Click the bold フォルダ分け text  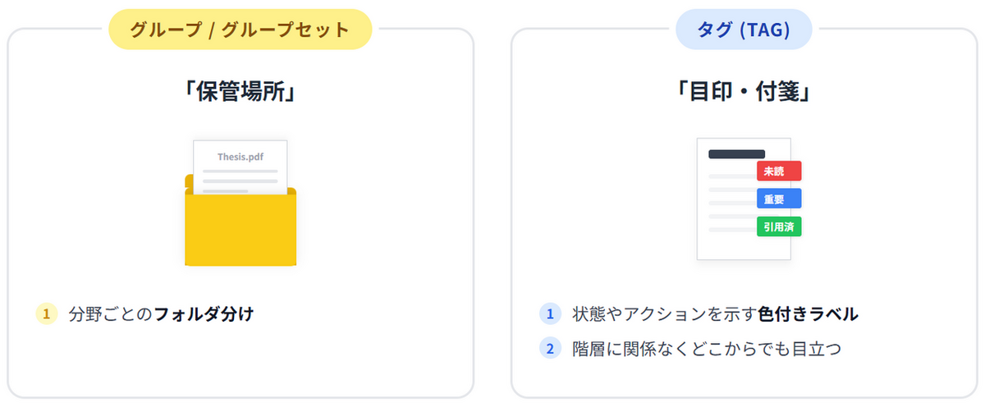(204, 313)
